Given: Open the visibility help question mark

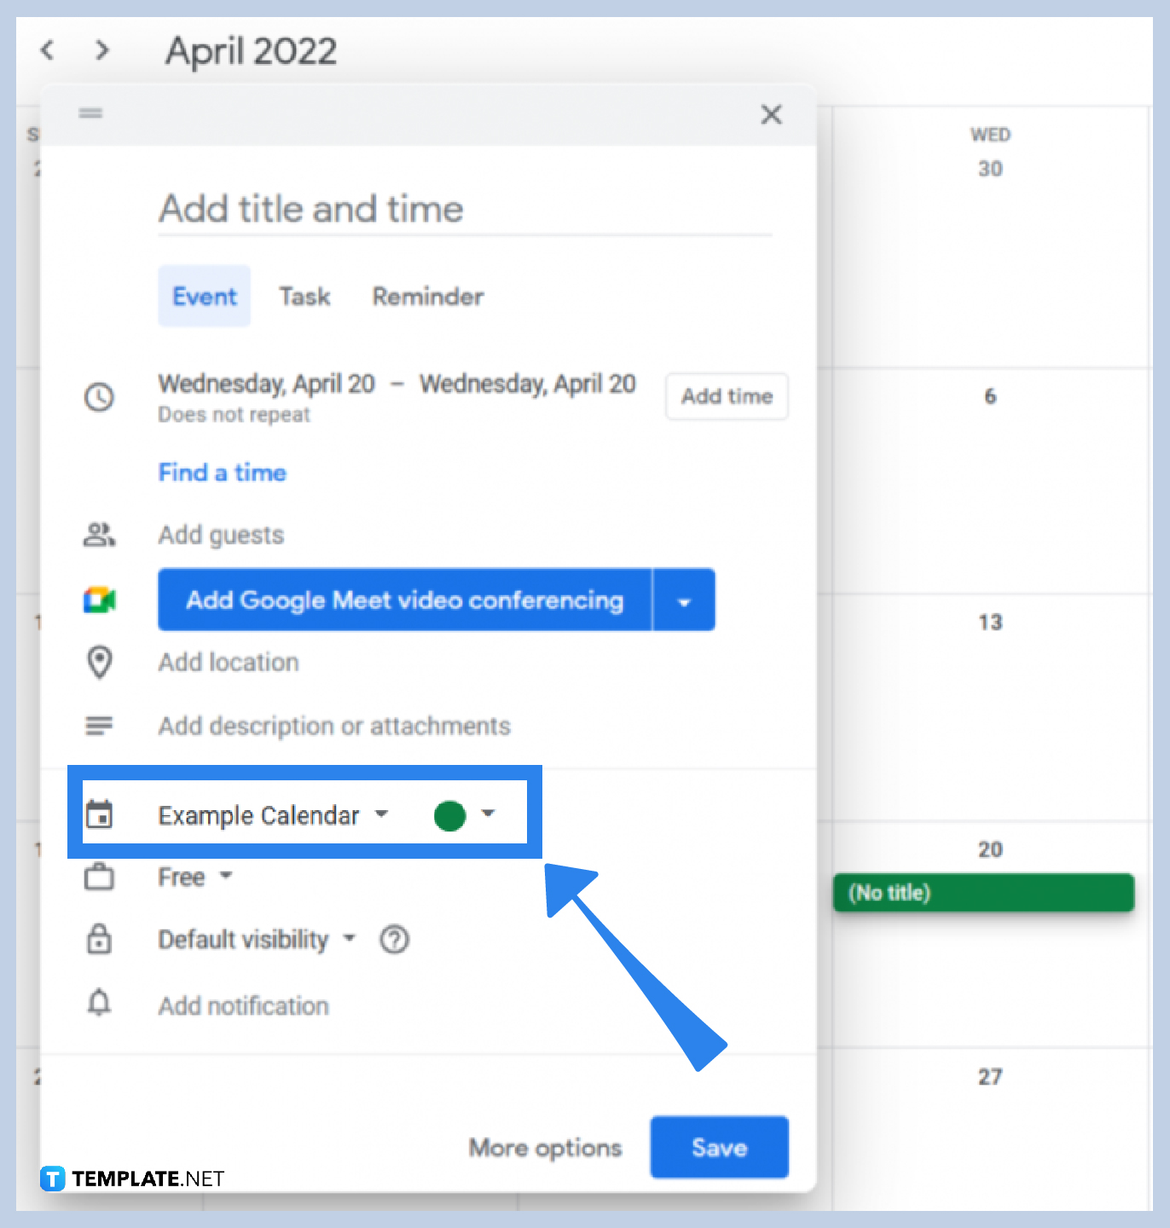Looking at the screenshot, I should (394, 939).
